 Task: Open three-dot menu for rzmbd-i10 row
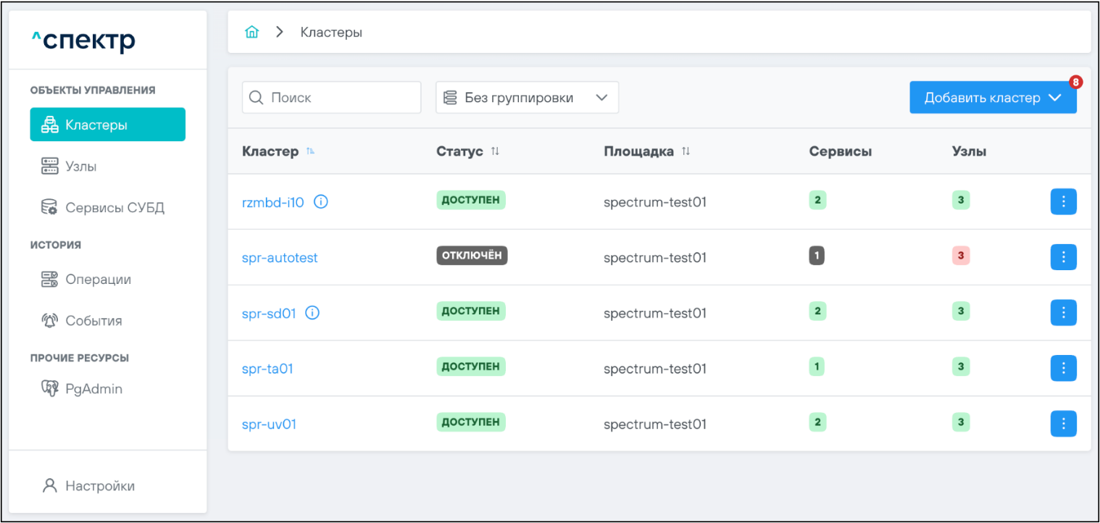(1063, 202)
